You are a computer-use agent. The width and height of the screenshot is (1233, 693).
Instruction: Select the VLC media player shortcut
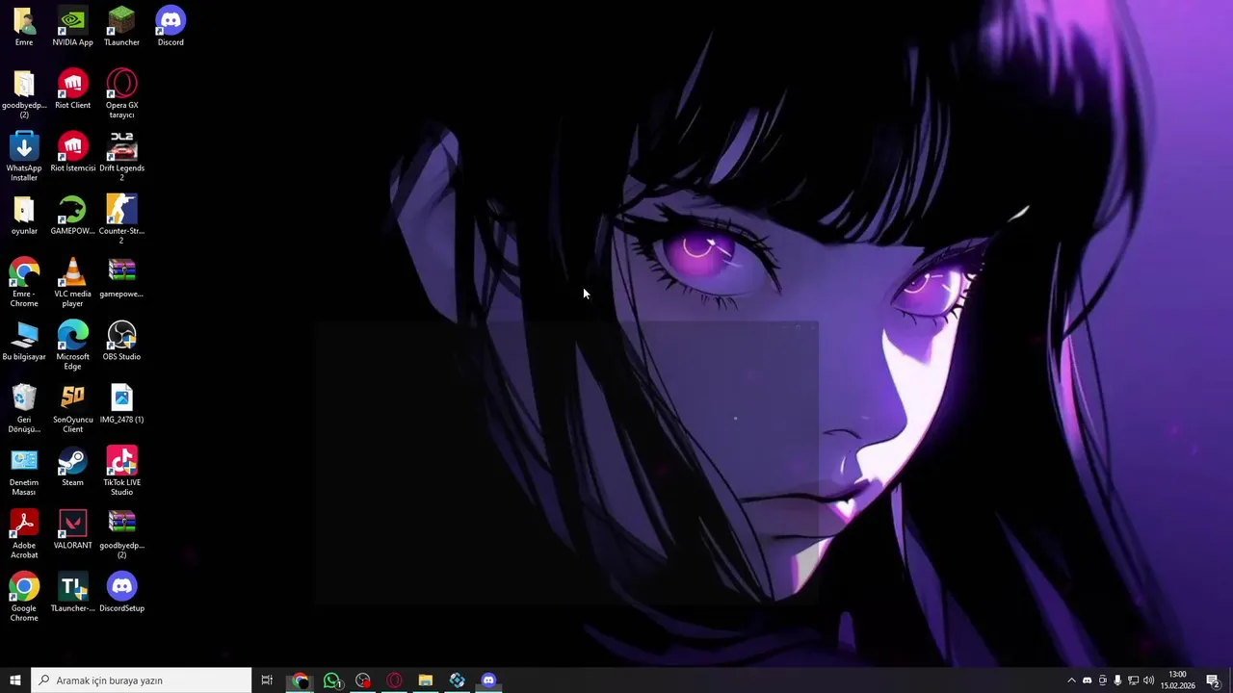point(72,283)
